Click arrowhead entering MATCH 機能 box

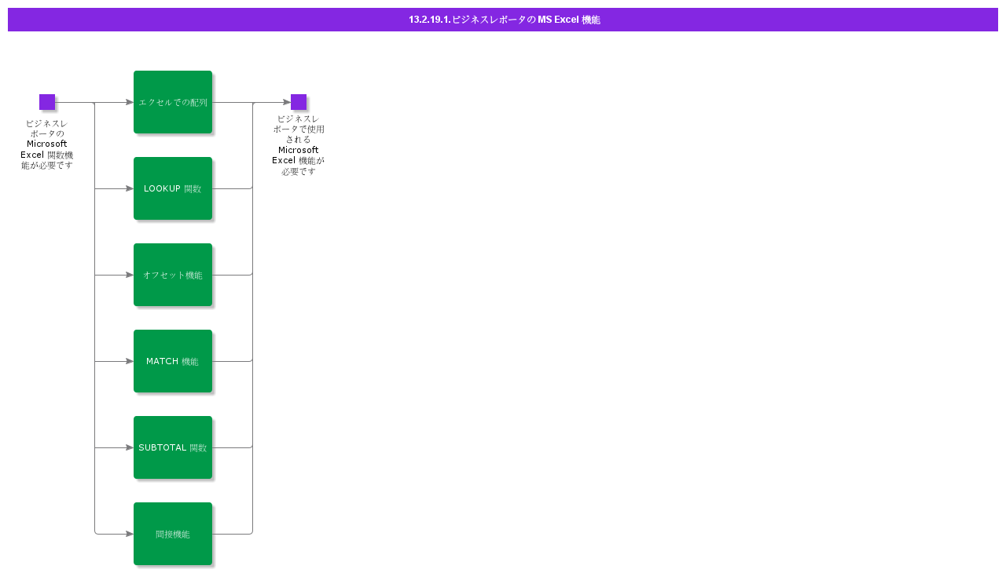coord(130,361)
